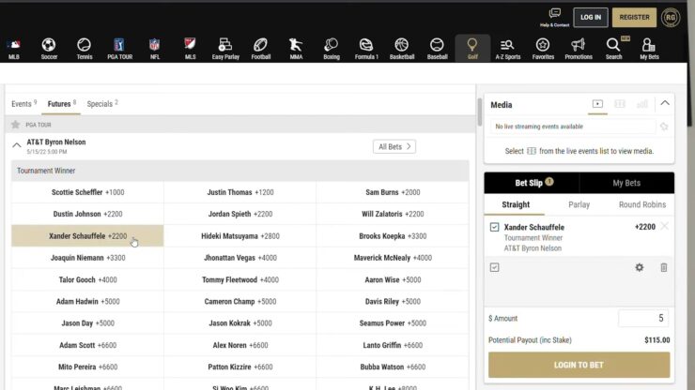Switch to the Specials tab
This screenshot has height=390, width=695.
coord(102,104)
